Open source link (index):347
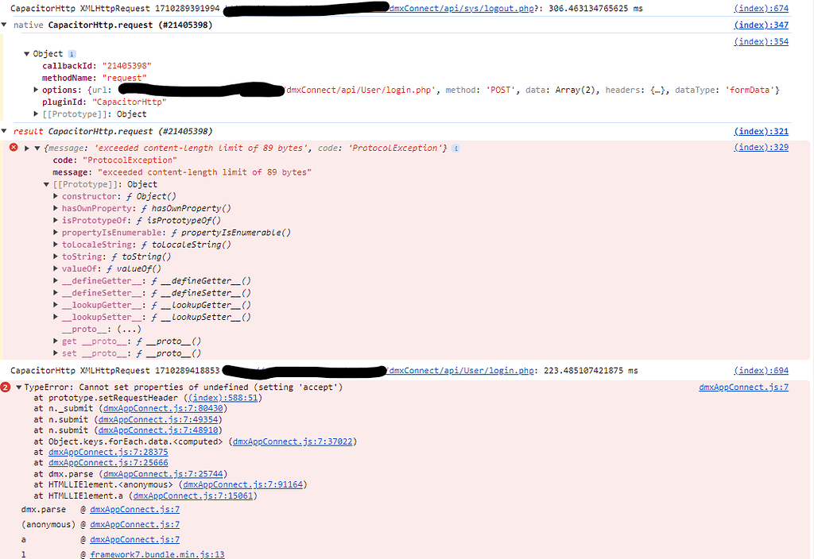The width and height of the screenshot is (814, 559). [761, 25]
